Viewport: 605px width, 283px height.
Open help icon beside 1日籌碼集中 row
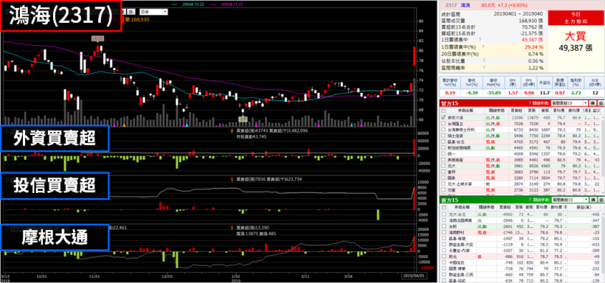point(480,39)
